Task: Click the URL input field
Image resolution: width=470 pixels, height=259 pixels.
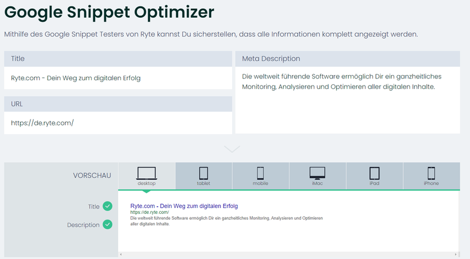Action: (x=118, y=123)
